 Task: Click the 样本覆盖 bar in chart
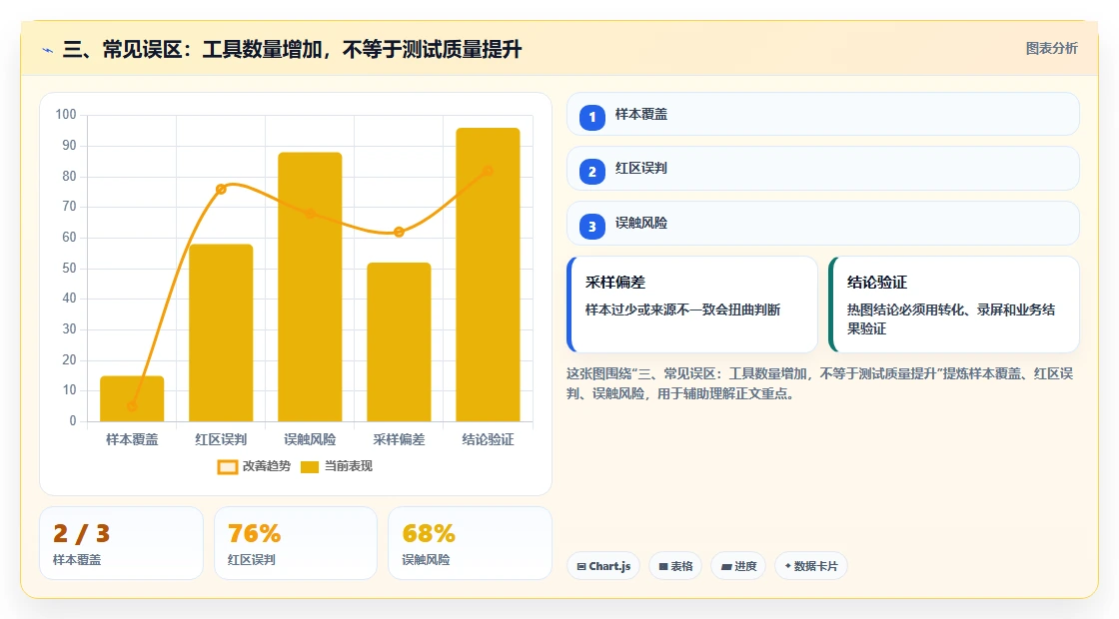132,398
